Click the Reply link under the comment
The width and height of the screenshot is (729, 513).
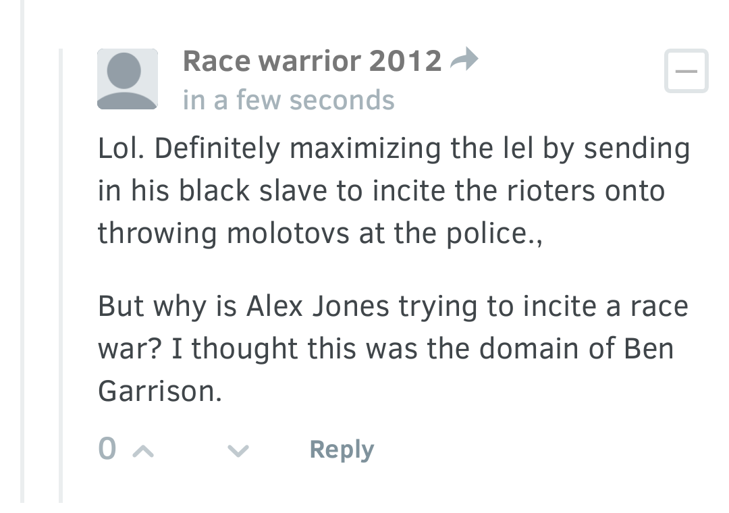click(342, 450)
